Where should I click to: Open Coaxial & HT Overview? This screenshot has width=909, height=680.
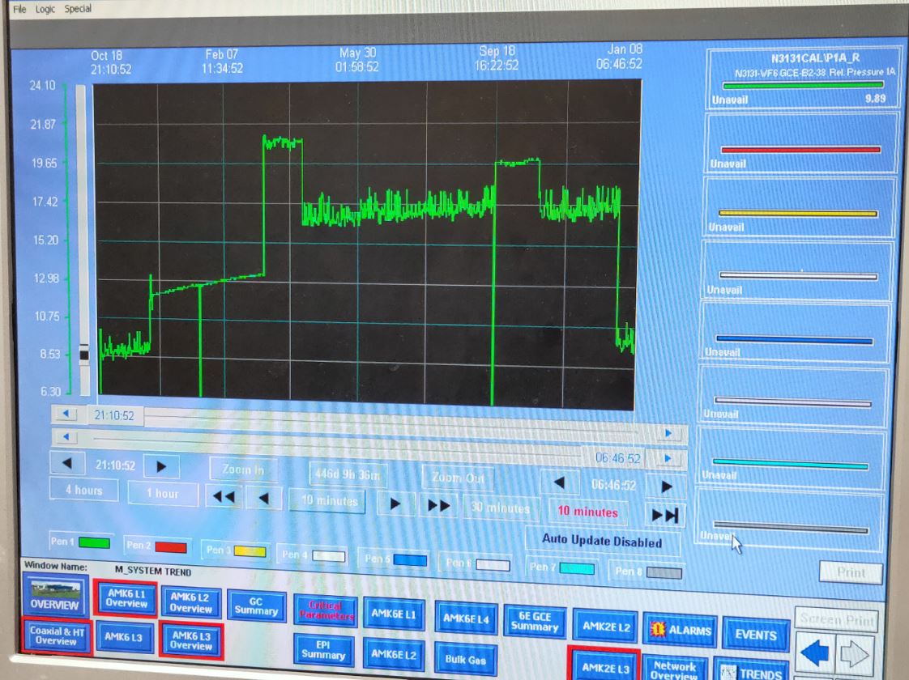[x=56, y=635]
